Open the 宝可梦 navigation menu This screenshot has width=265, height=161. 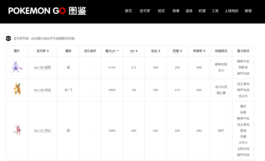click(x=145, y=11)
